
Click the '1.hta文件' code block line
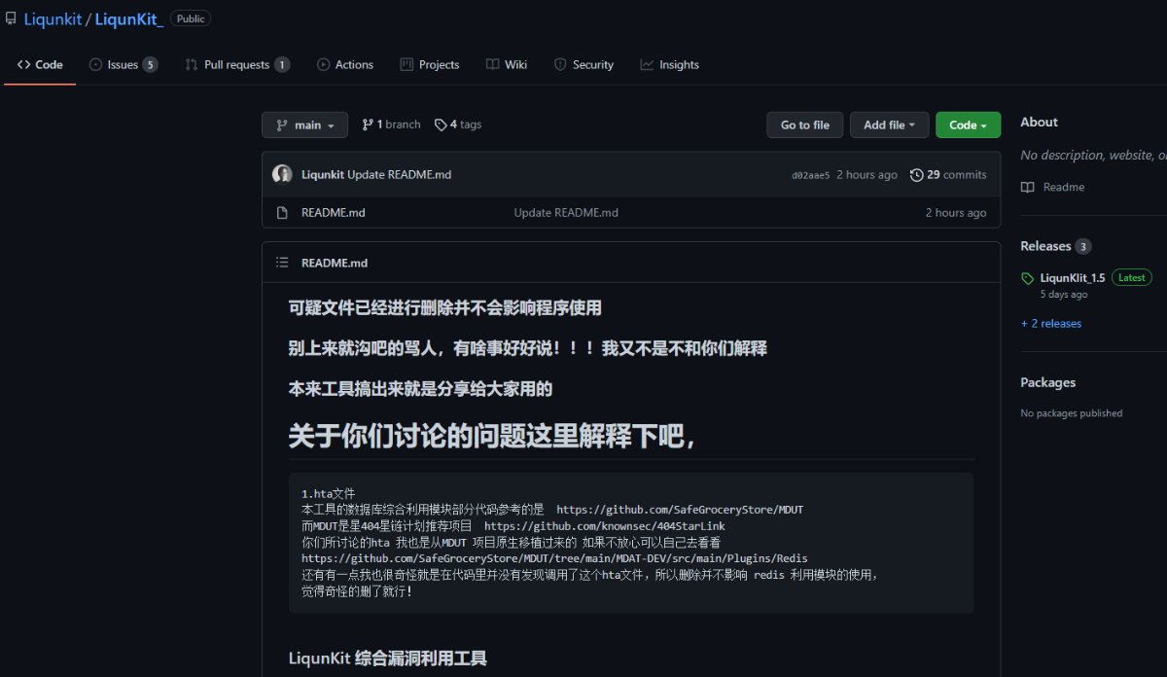click(x=329, y=494)
